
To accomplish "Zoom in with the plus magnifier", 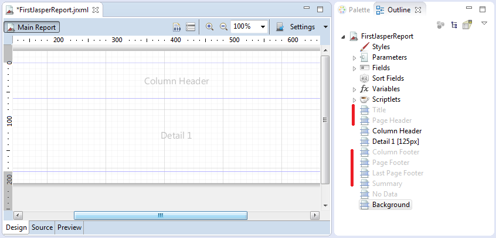I will pyautogui.click(x=209, y=27).
